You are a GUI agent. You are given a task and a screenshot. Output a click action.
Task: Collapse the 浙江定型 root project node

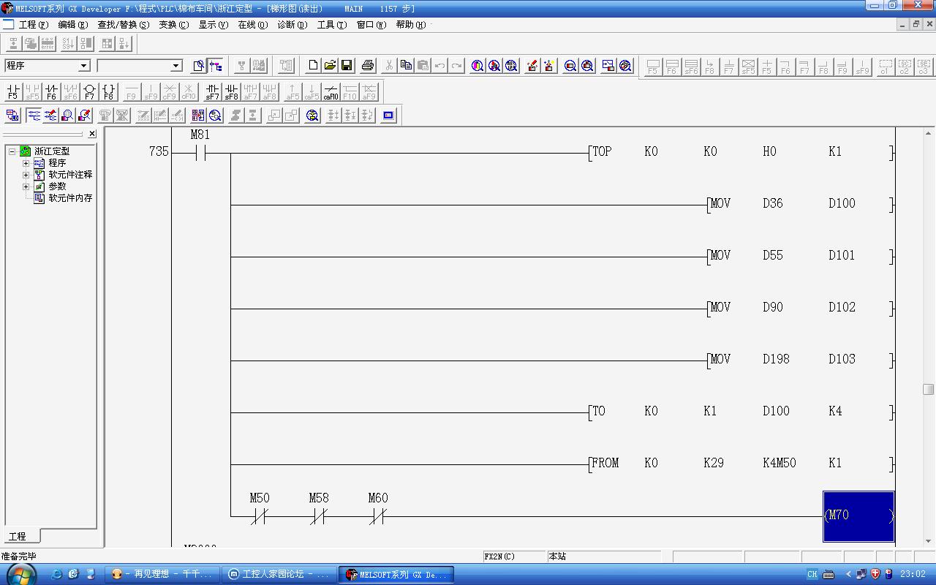pos(12,151)
